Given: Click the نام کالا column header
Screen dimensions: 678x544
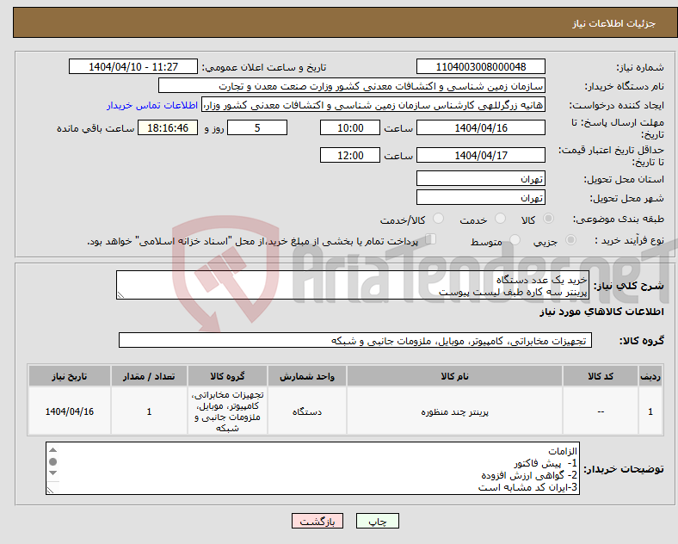Looking at the screenshot, I should [454, 376].
